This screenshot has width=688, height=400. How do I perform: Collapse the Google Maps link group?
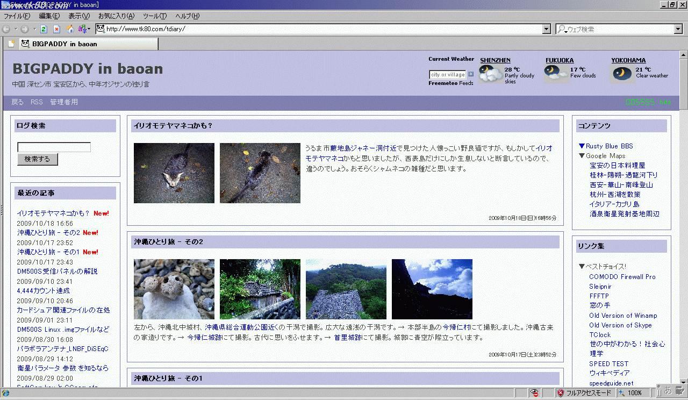[581, 155]
